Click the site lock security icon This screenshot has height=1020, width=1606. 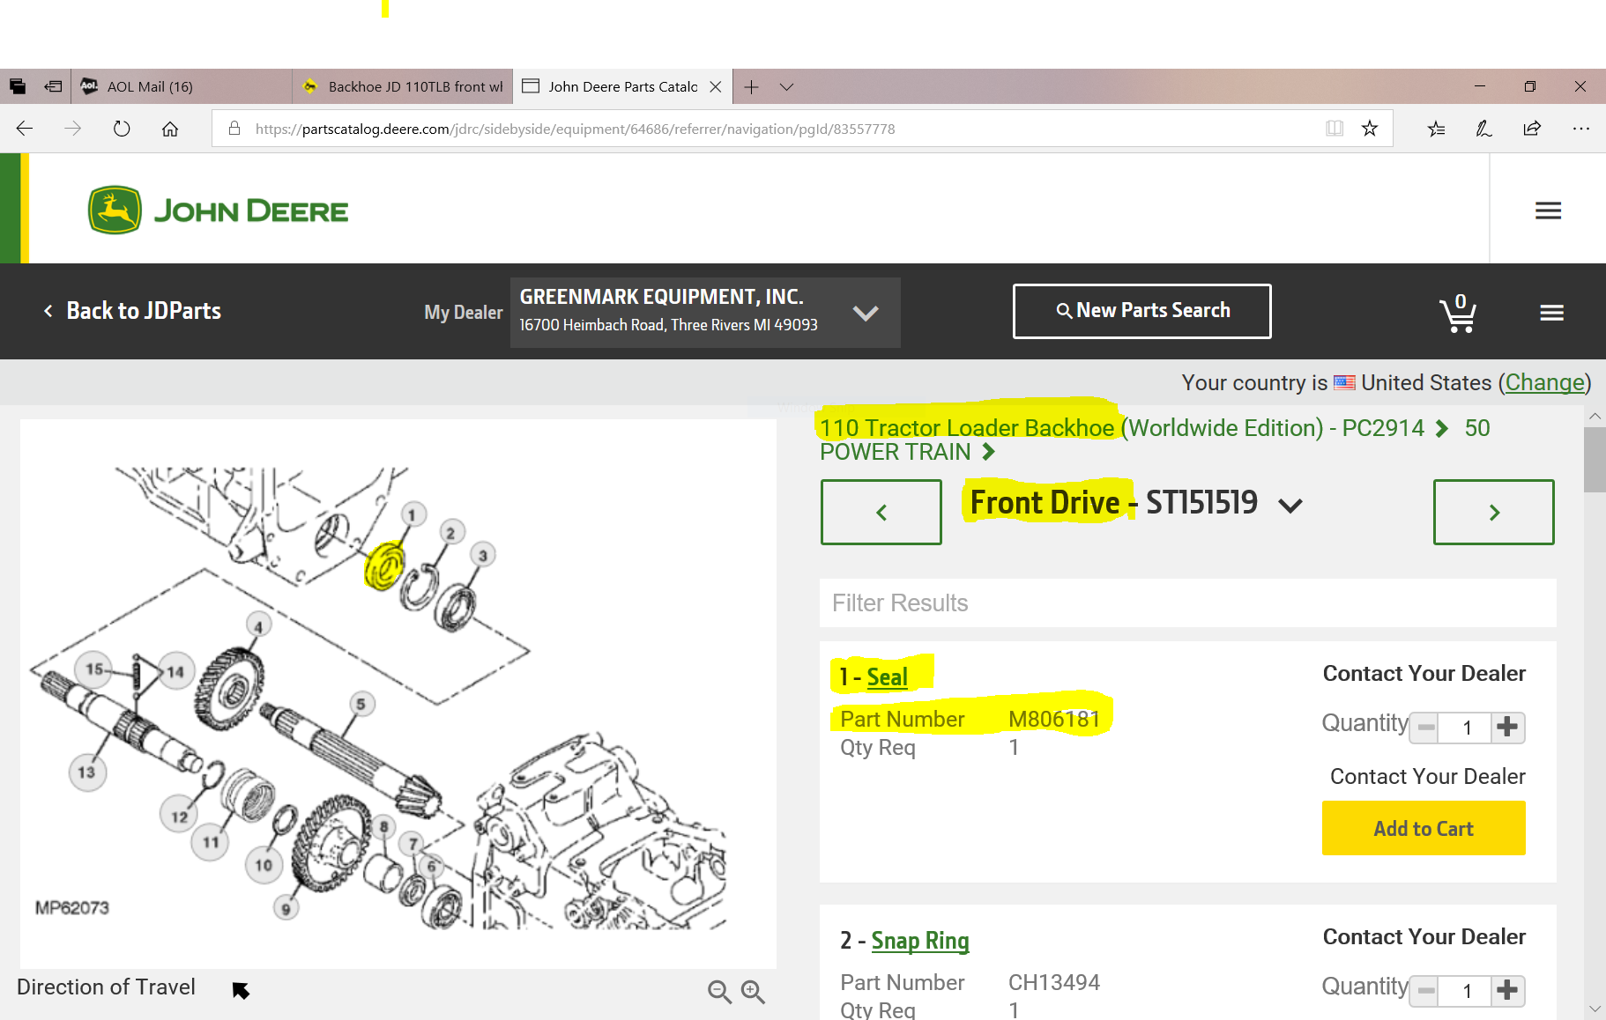click(x=234, y=129)
